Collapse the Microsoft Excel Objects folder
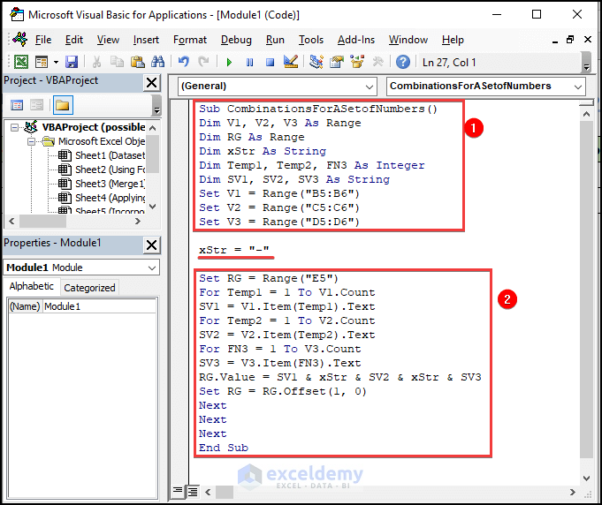Image resolution: width=602 pixels, height=505 pixels. coord(31,141)
